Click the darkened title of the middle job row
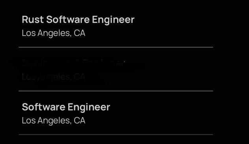 coord(73,63)
